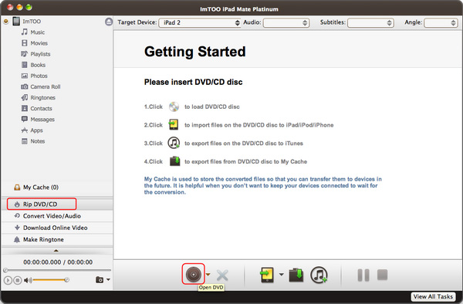This screenshot has height=304, width=463.
Task: Click the export to iTunes icon in bottom toolbar
Action: coord(319,275)
